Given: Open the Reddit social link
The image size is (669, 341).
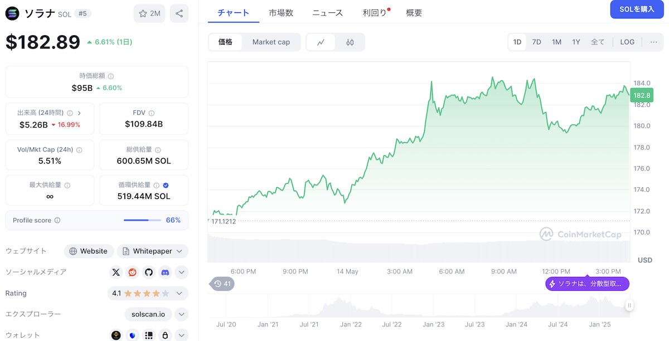Looking at the screenshot, I should (x=132, y=272).
